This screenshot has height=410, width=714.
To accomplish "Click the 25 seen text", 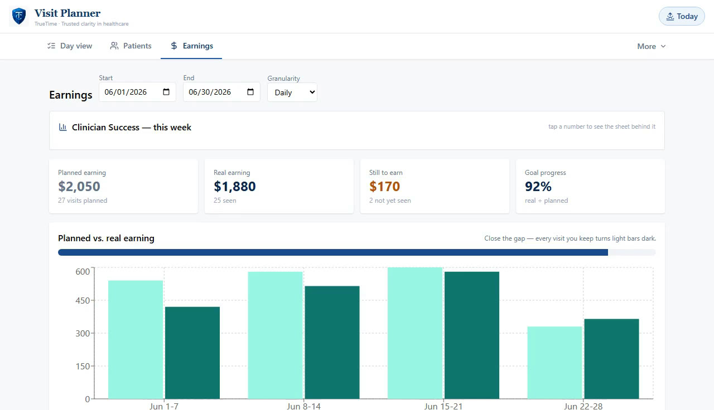I will (225, 201).
